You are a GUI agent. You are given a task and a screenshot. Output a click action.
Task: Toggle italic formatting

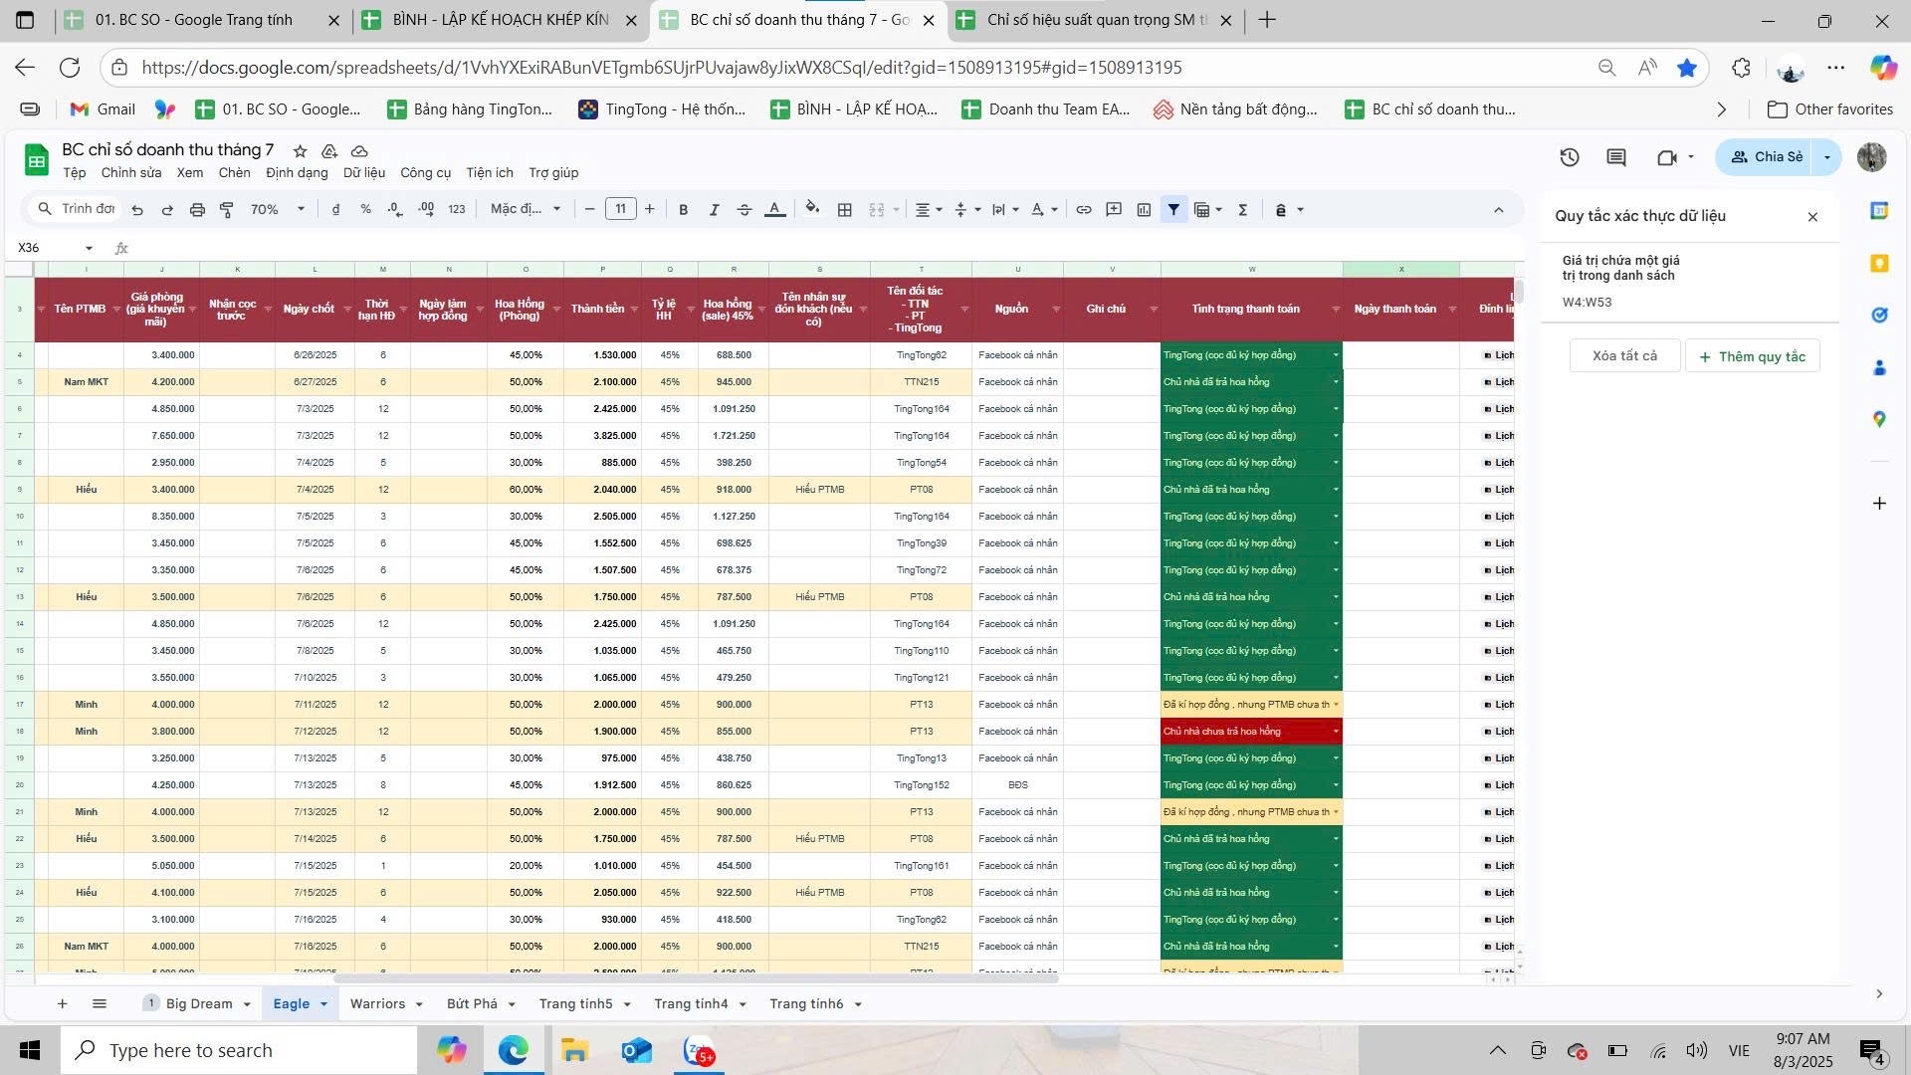(x=714, y=210)
